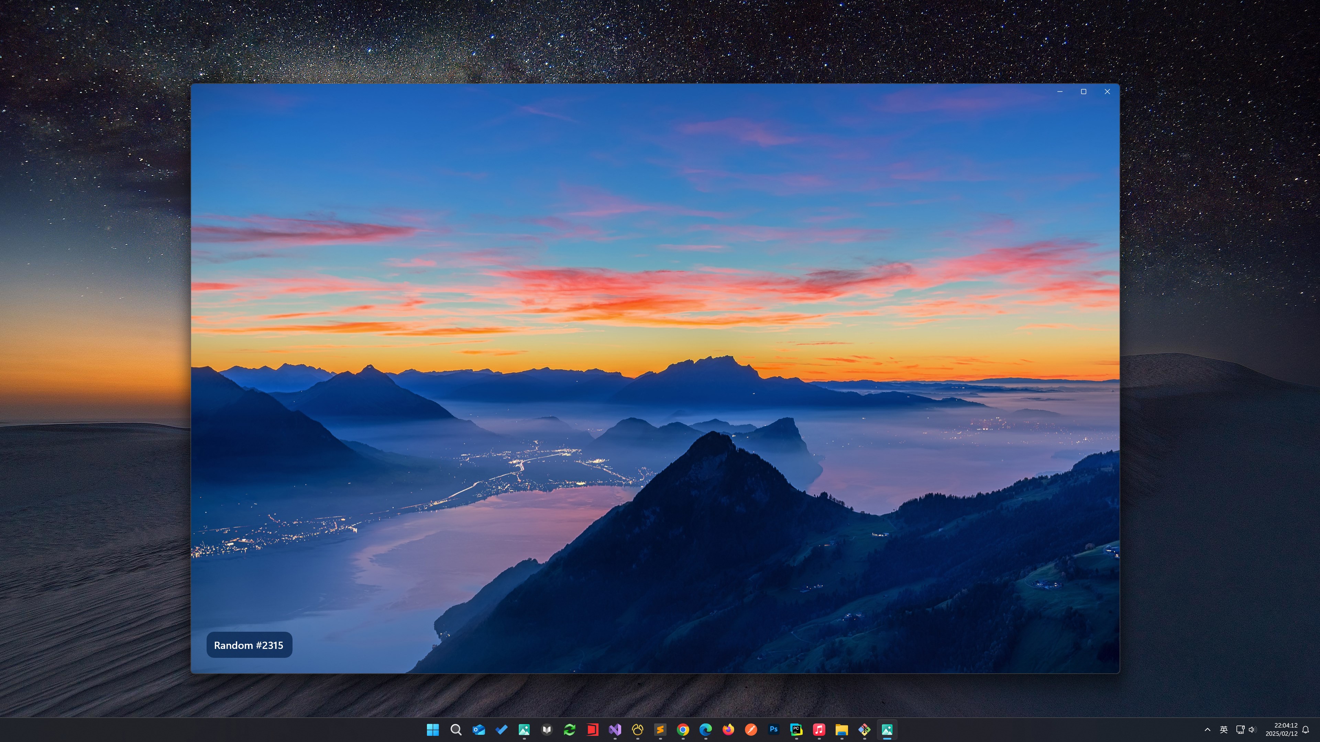Open clock and date calendar flyout

click(1281, 730)
